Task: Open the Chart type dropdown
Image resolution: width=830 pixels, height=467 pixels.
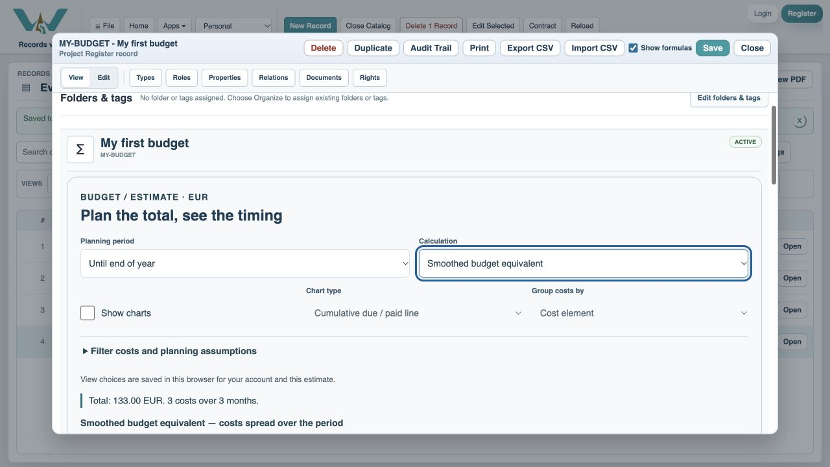Action: click(x=415, y=313)
